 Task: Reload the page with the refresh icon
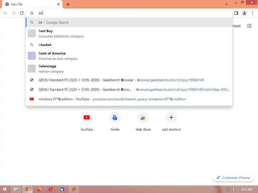[22, 13]
